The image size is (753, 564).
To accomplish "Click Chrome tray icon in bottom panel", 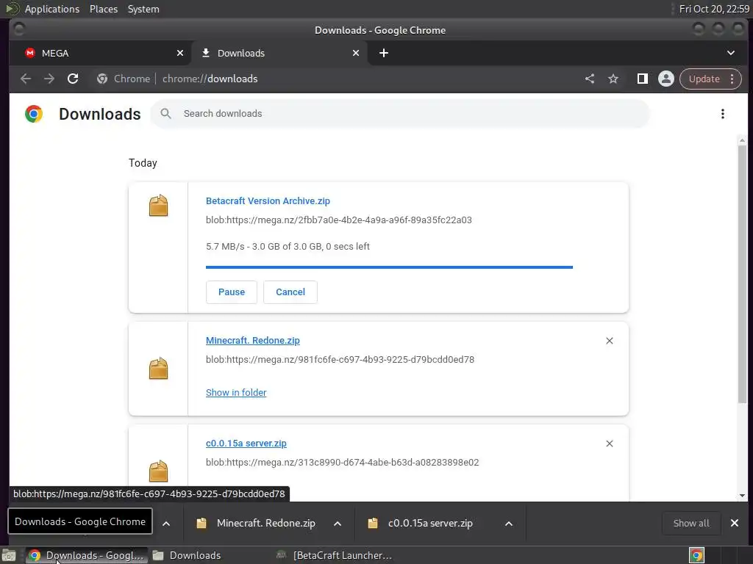I will point(696,555).
